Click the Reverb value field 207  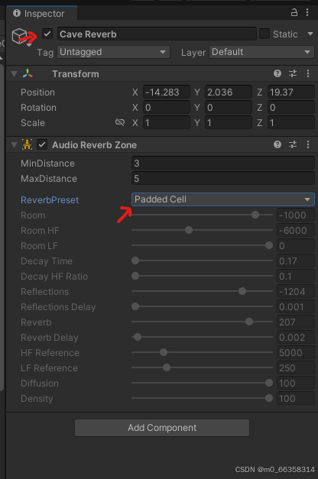(296, 322)
